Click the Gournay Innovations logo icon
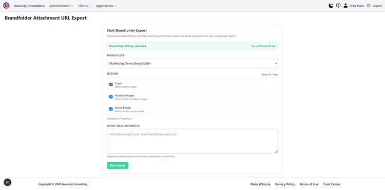The height and width of the screenshot is (190, 385). (6, 6)
